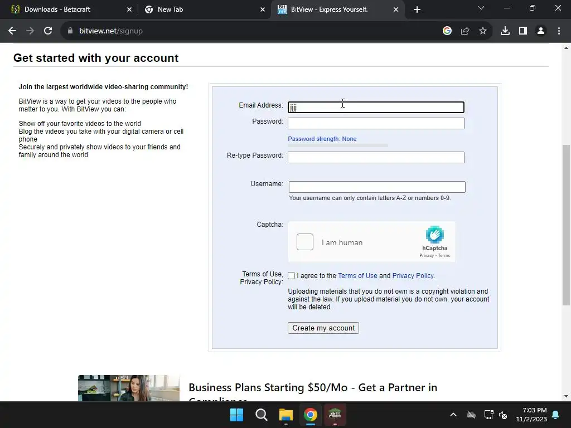Open Windows Start menu
The height and width of the screenshot is (428, 571).
click(236, 415)
